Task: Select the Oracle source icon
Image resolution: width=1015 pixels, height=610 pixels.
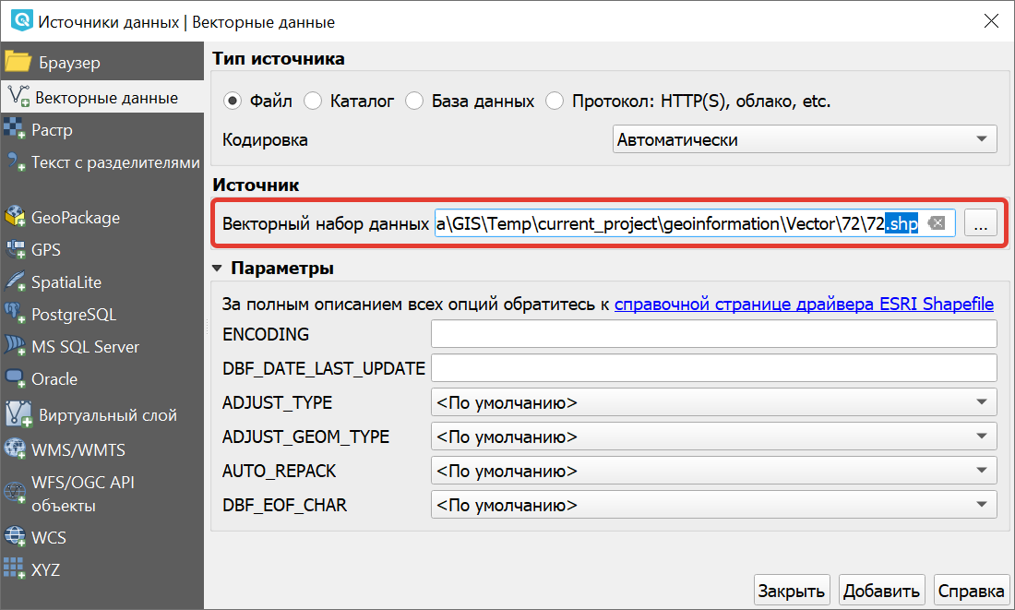Action: [15, 378]
